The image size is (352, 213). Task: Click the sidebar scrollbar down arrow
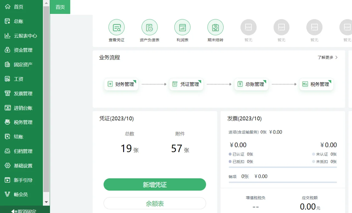46,202
